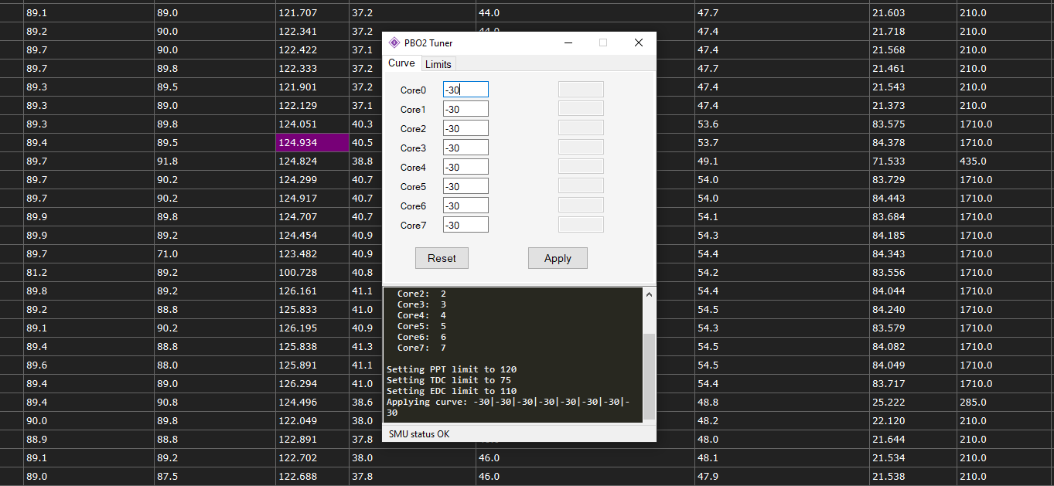Switch to the Limits tab
The width and height of the screenshot is (1054, 486).
point(438,64)
